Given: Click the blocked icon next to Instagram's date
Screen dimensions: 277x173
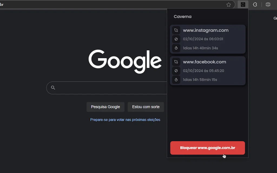Looking at the screenshot, I should coord(176,39).
